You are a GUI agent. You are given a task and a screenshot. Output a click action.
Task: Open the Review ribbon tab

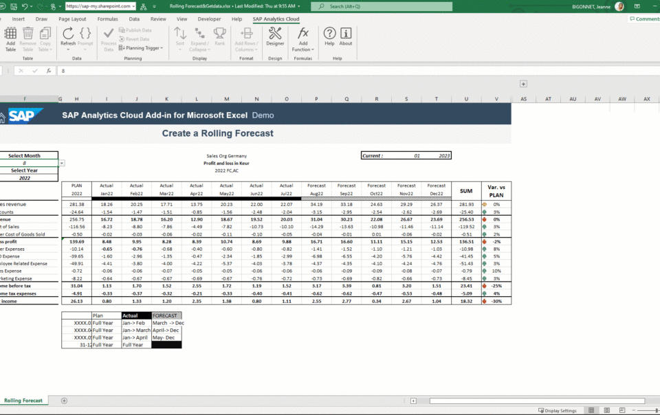158,19
